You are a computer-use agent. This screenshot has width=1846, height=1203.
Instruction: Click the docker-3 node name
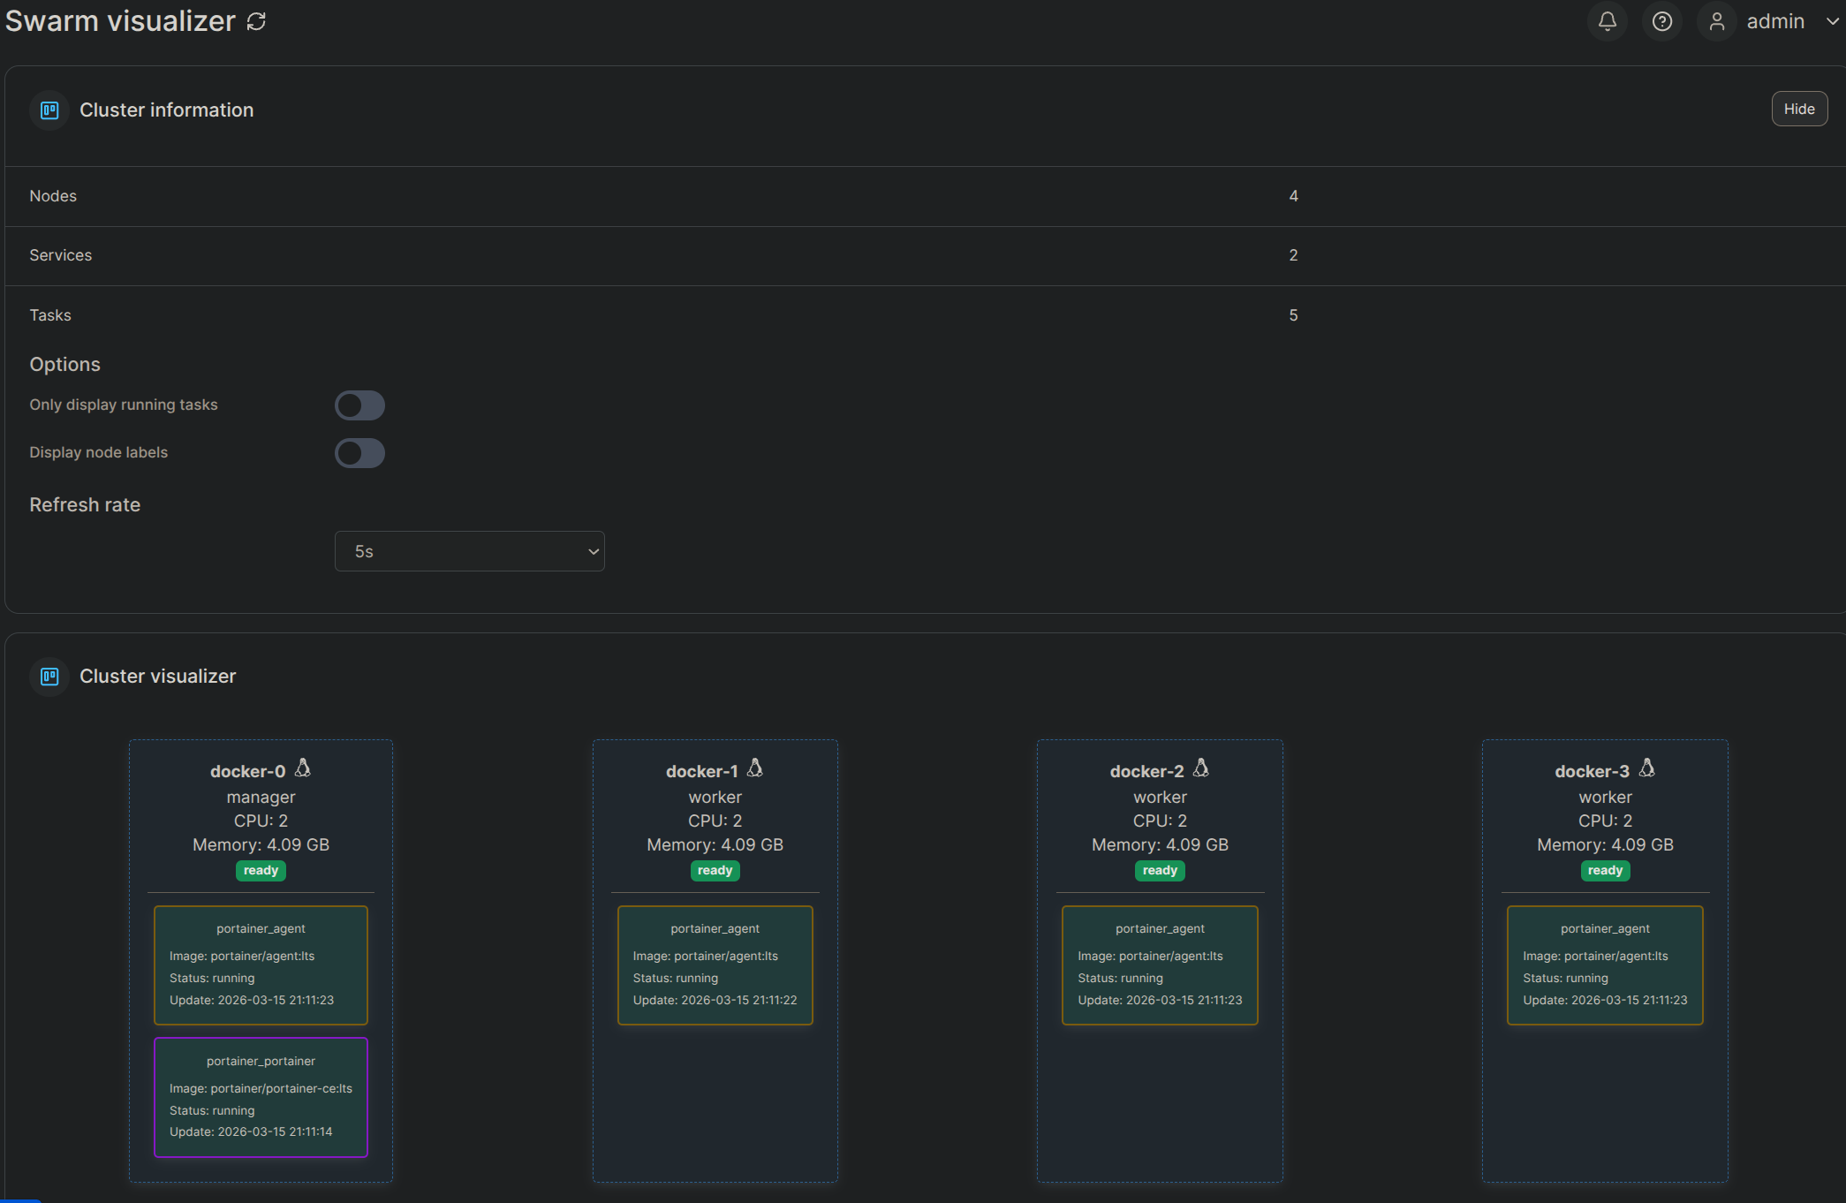coord(1592,771)
